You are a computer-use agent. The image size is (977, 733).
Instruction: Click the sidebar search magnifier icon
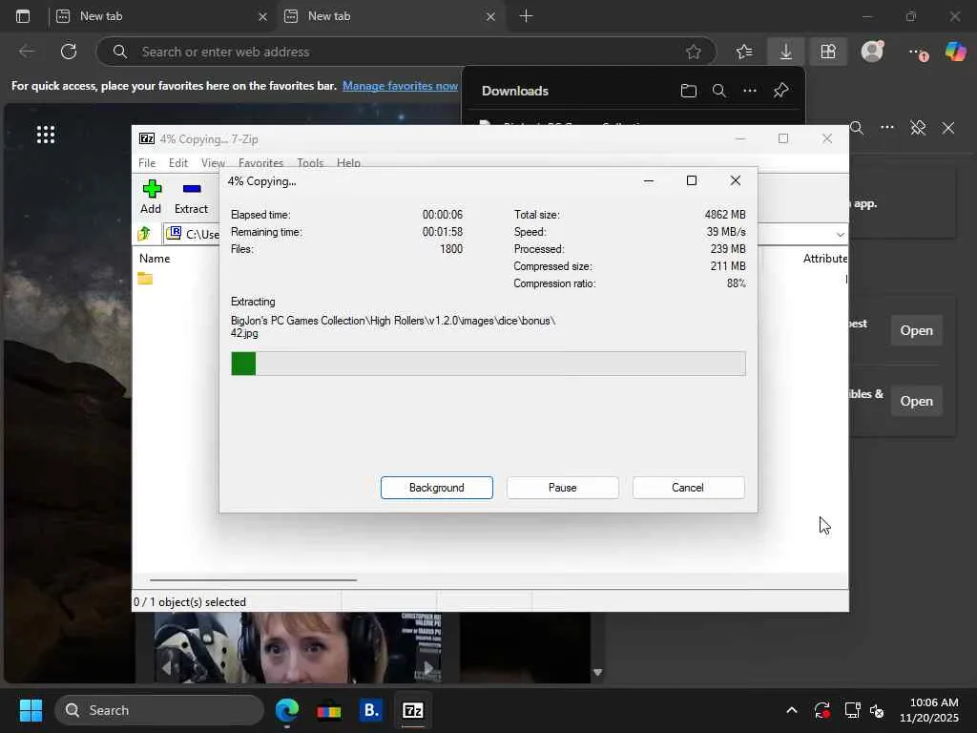click(x=858, y=128)
